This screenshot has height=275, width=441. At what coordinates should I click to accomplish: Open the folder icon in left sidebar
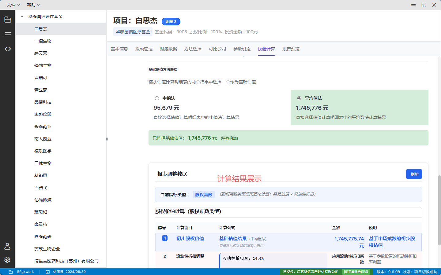pos(8,20)
